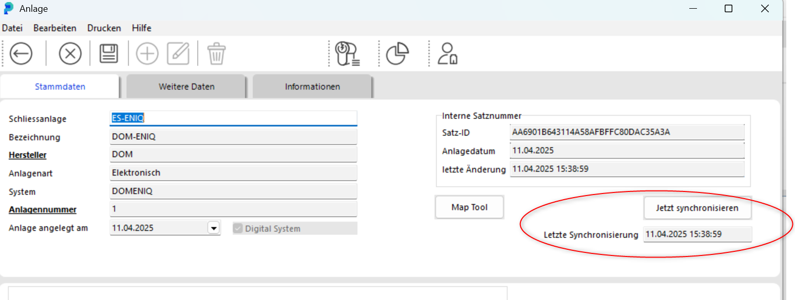This screenshot has width=795, height=300.
Task: Click the System field DOMENIQ
Action: [x=234, y=191]
